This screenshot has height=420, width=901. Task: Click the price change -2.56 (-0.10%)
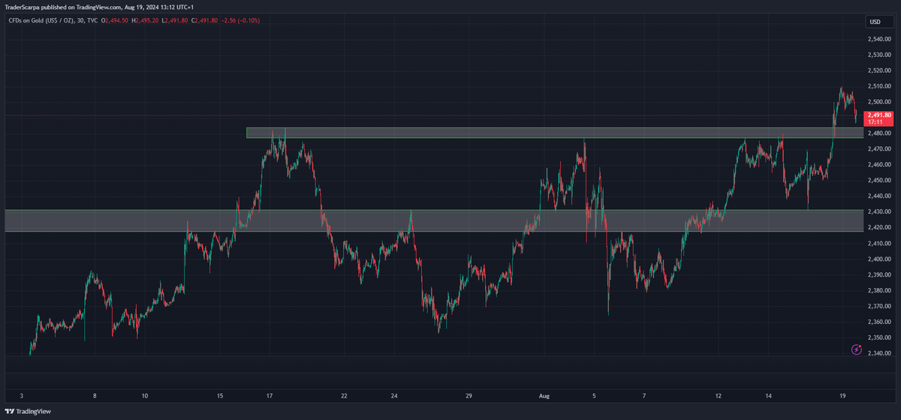pyautogui.click(x=240, y=20)
